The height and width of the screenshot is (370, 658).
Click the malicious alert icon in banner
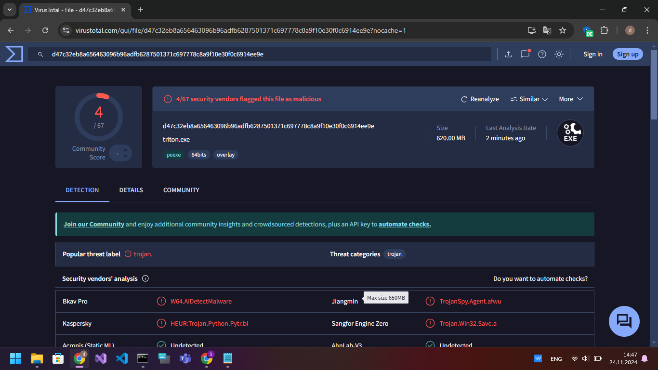pos(168,99)
